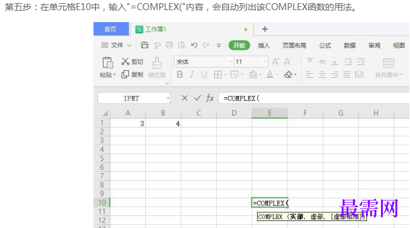Center text horizontally

click(322, 75)
